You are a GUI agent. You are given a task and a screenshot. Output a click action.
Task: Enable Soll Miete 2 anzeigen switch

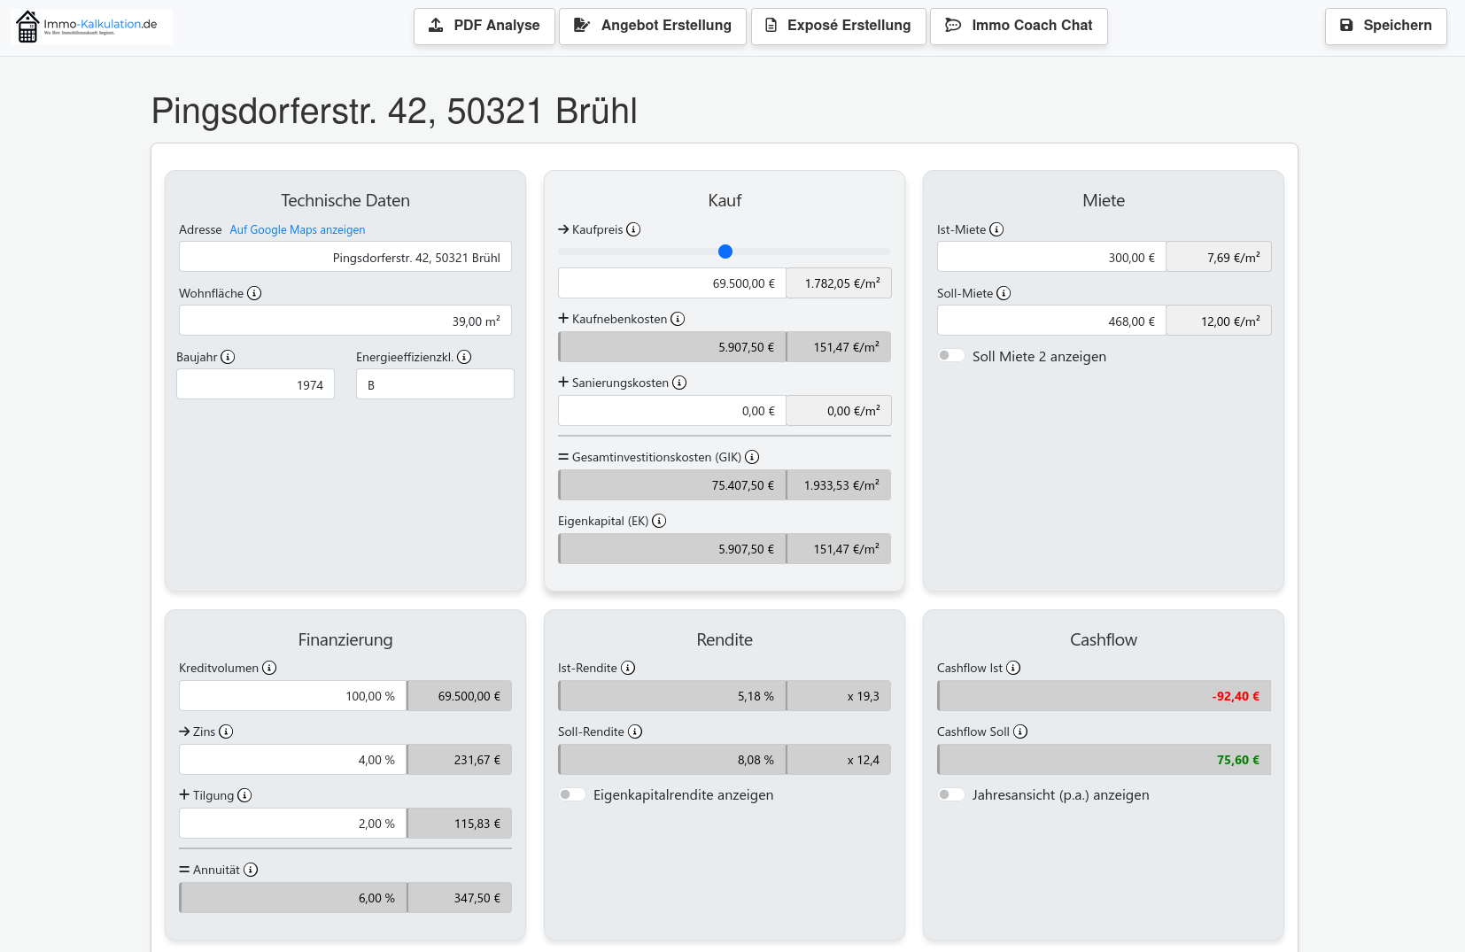(951, 356)
